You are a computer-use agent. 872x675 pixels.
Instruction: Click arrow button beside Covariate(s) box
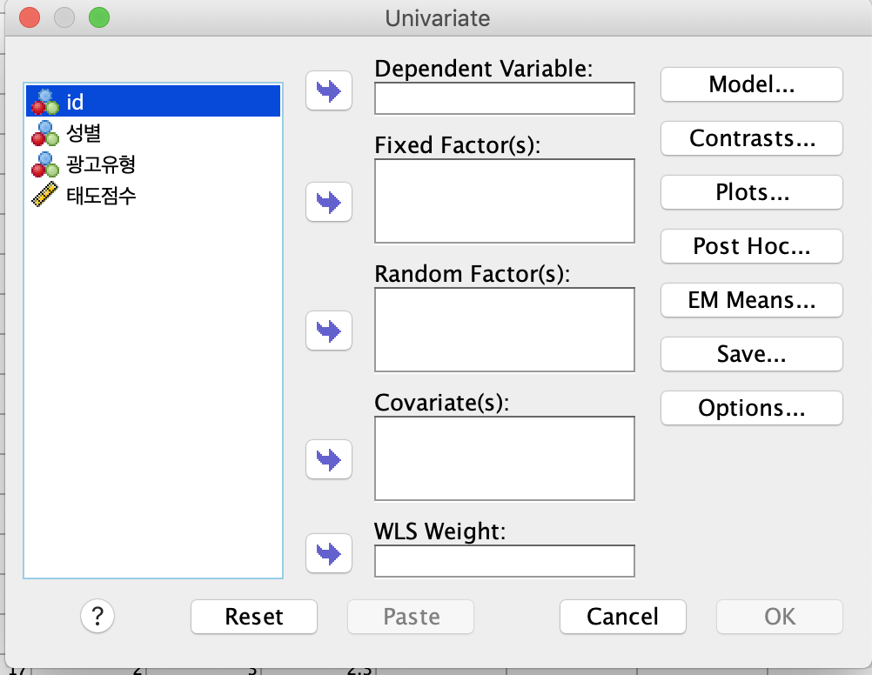[329, 458]
